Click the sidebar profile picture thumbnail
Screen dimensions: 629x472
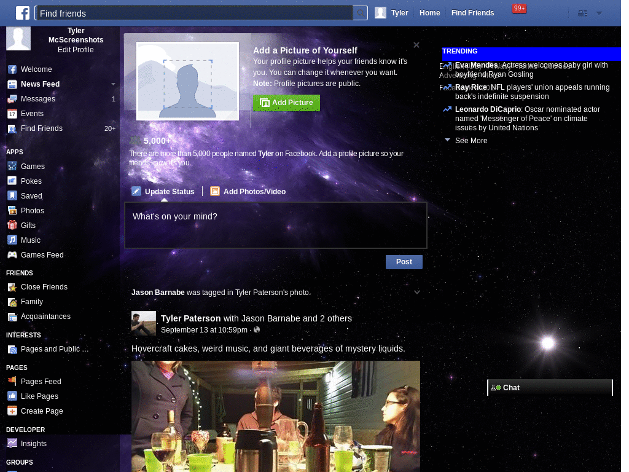point(18,38)
